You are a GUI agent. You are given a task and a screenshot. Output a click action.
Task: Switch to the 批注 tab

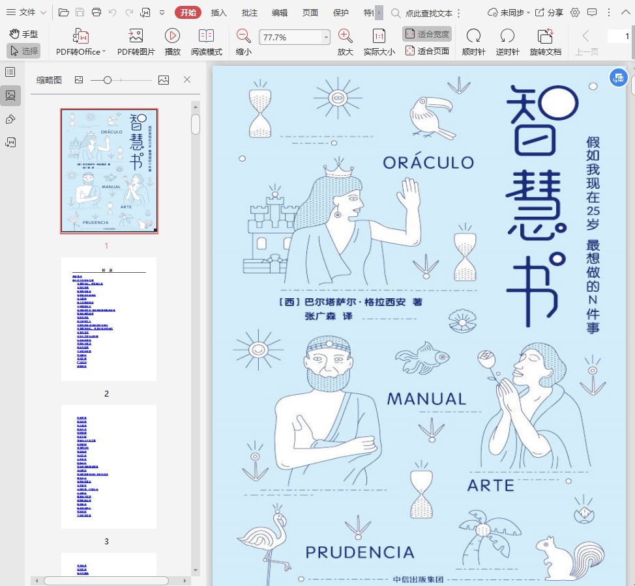point(249,12)
